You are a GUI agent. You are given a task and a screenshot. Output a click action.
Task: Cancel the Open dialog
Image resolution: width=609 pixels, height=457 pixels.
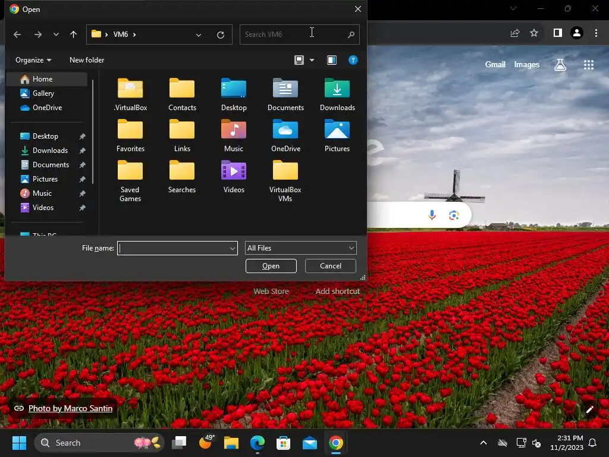pos(331,266)
